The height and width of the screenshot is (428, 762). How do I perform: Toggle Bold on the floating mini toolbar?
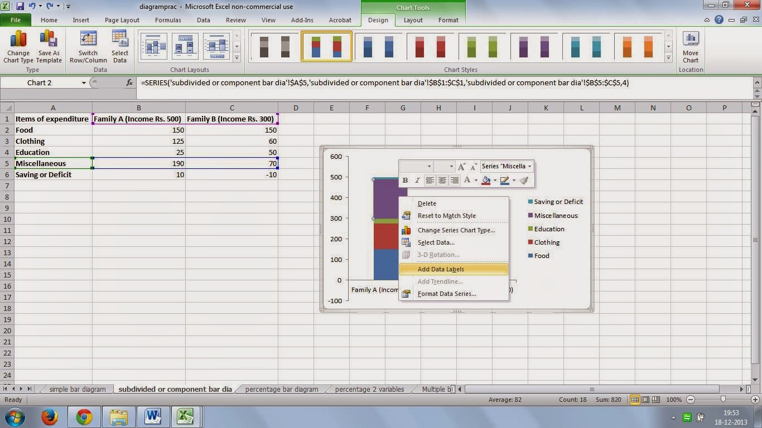tap(404, 180)
